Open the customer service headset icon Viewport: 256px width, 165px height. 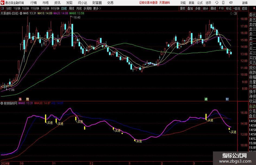(x=217, y=3)
